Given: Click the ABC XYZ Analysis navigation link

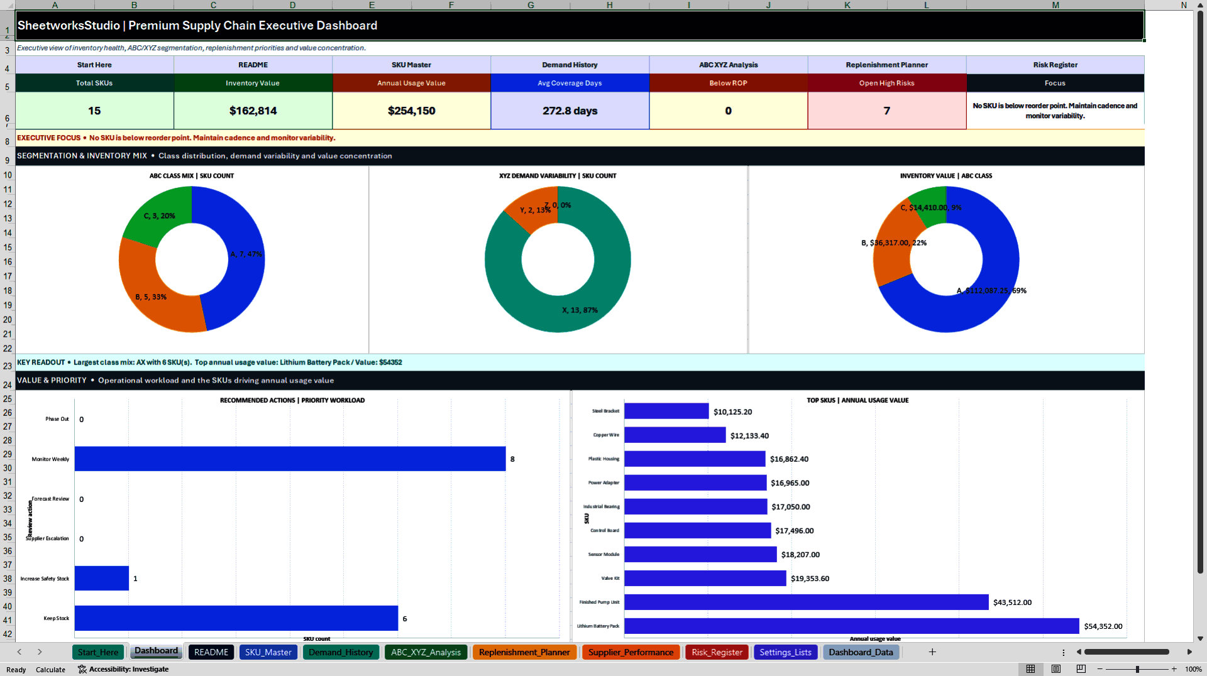Looking at the screenshot, I should coord(728,65).
